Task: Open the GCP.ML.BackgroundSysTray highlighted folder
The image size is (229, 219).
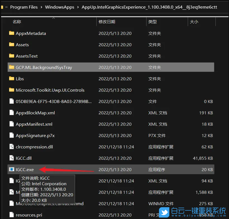Action: tap(11, 67)
